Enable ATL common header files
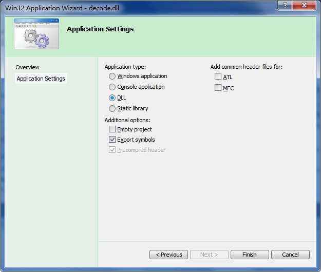This screenshot has width=321, height=272. pyautogui.click(x=218, y=76)
